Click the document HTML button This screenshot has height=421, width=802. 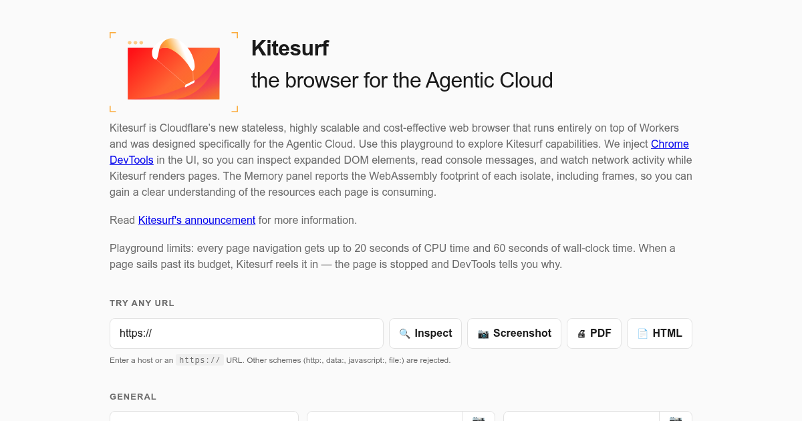[x=660, y=333]
